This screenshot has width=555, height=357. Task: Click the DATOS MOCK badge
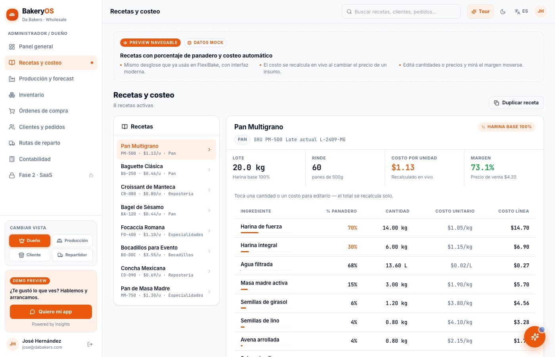[205, 42]
